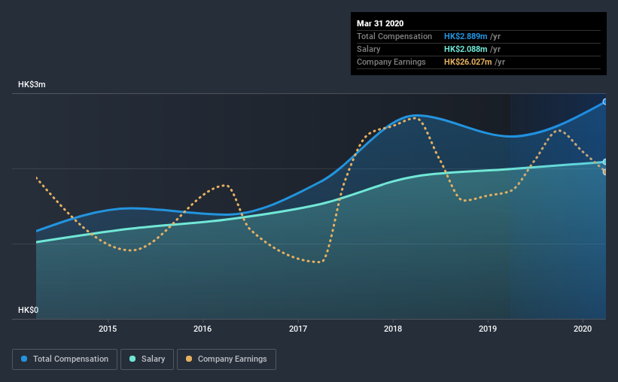Click the Total Compensation data point marker

pos(605,102)
